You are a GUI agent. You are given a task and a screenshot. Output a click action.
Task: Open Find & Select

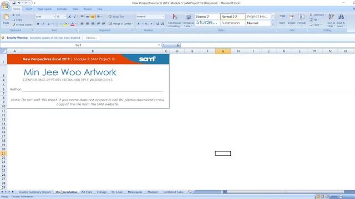[x=341, y=20]
